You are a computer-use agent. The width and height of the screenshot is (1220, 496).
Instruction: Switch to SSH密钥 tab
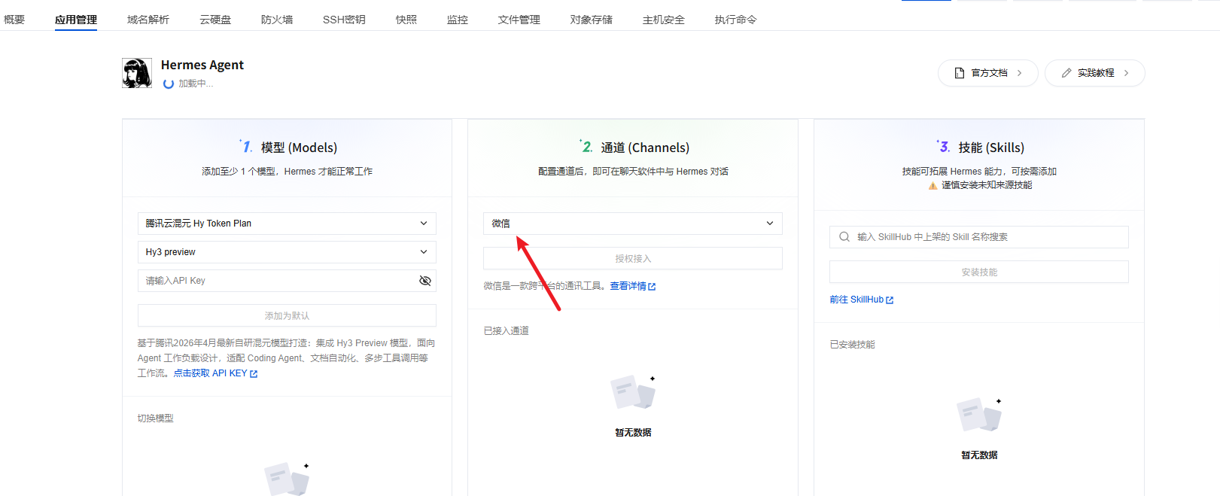click(x=344, y=20)
